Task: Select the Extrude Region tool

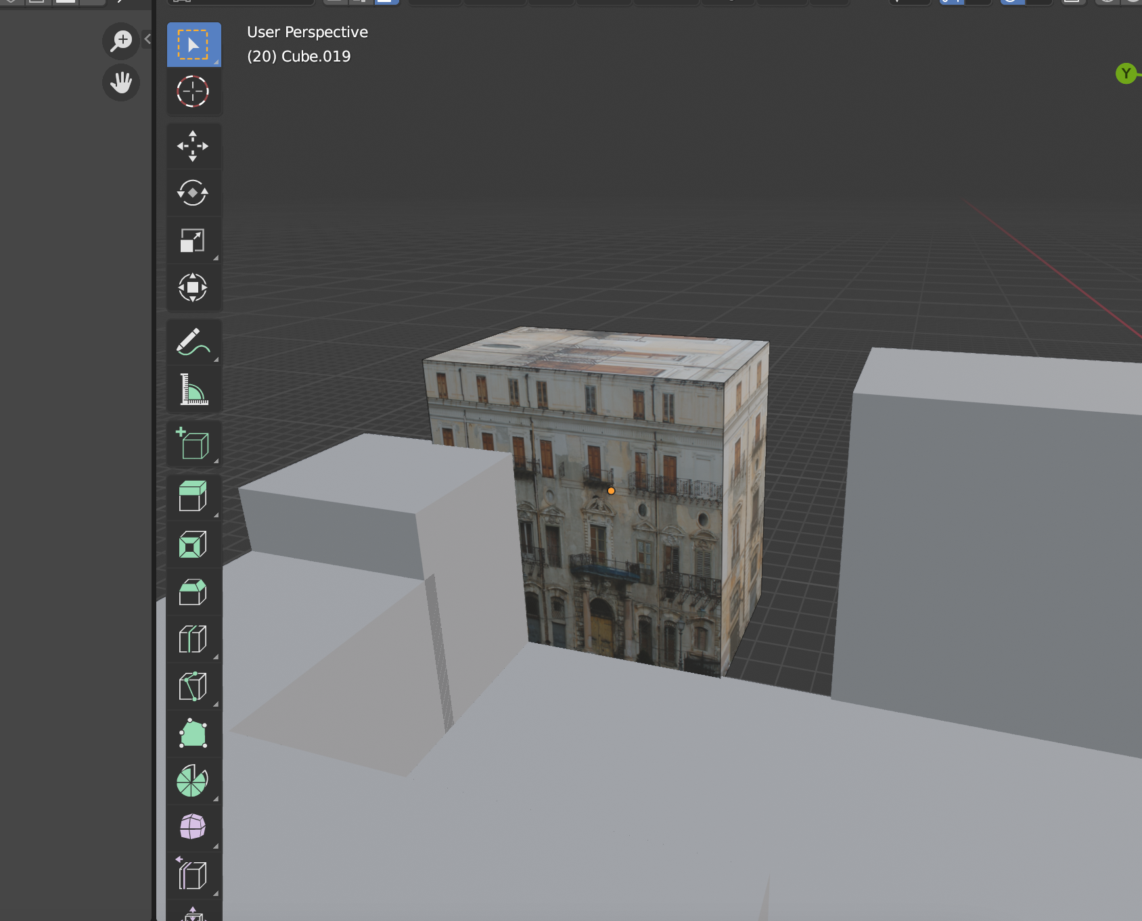Action: (193, 496)
